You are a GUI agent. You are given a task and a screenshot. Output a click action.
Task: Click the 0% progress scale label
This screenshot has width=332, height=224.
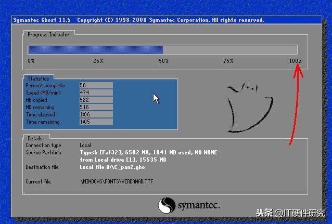click(x=31, y=61)
